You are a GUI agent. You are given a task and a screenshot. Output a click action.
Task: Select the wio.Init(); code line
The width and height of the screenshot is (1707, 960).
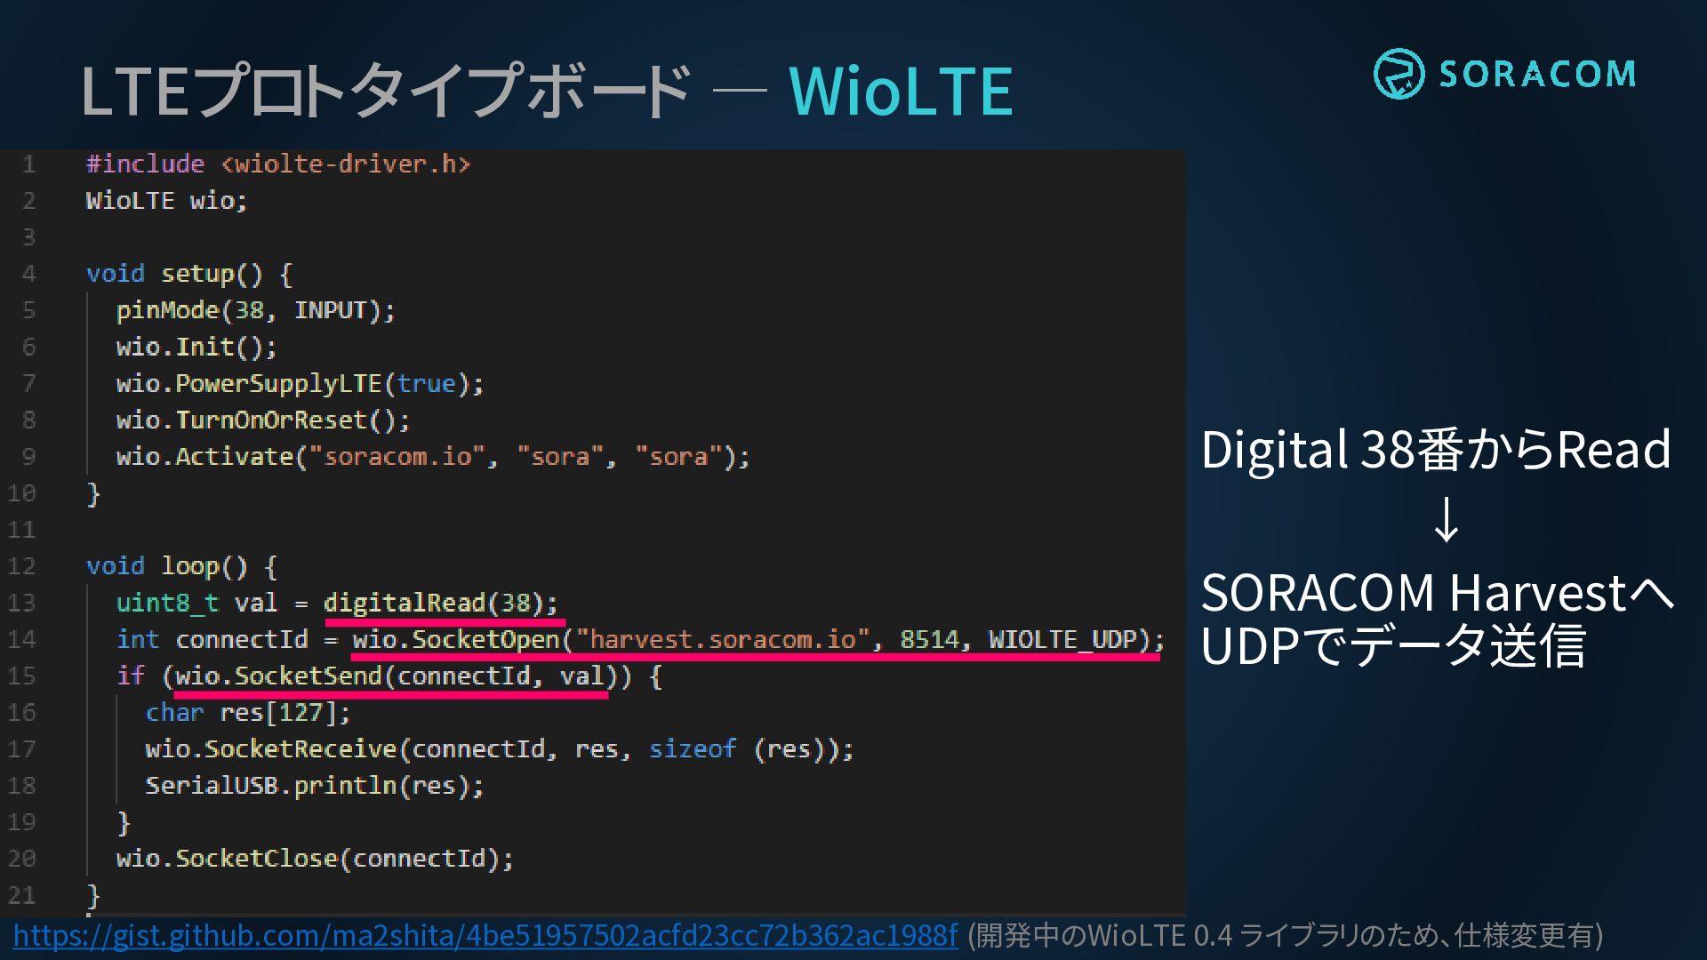click(196, 347)
